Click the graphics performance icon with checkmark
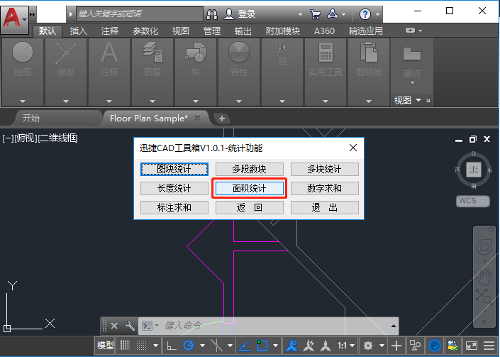This screenshot has height=357, width=500. 452,346
